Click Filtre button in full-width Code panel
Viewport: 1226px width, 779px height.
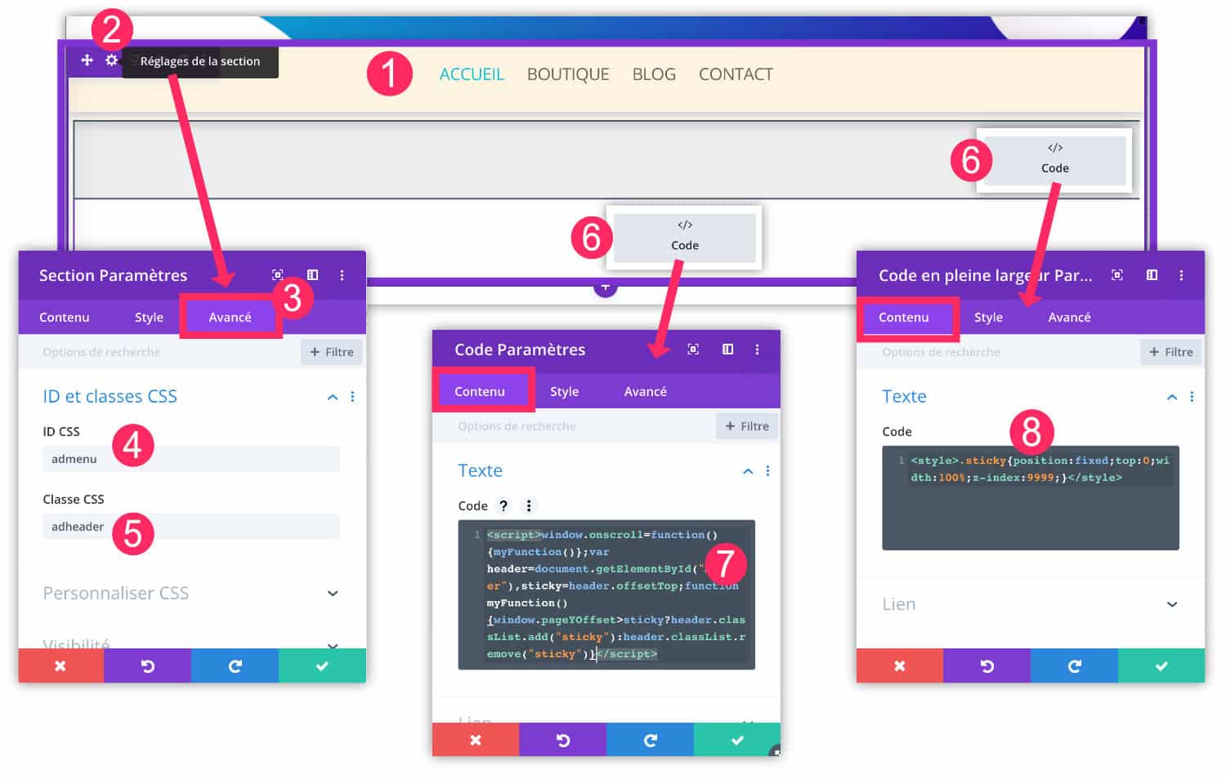[x=1171, y=352]
